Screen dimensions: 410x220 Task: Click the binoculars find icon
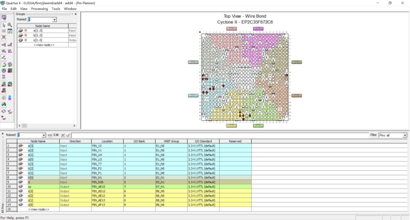(4, 104)
